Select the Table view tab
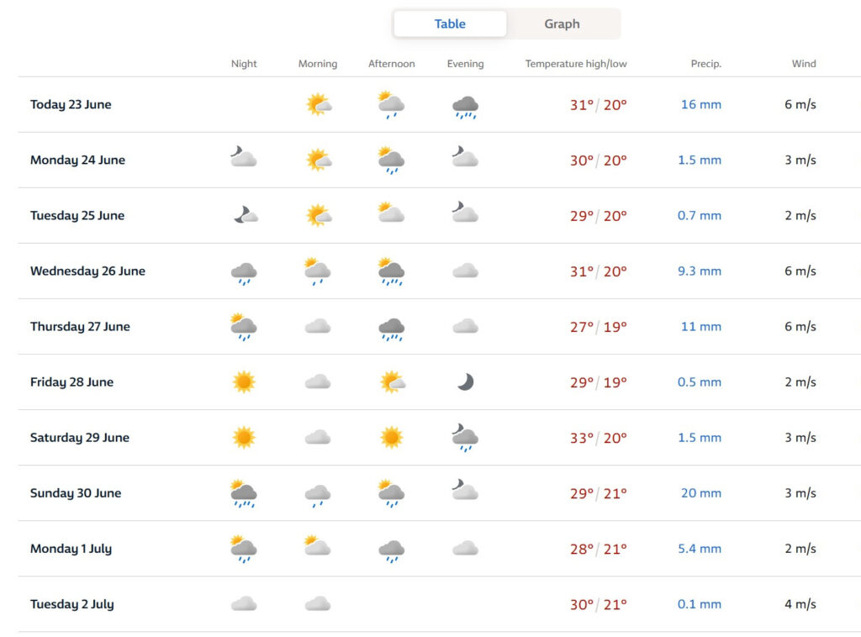 (x=450, y=24)
